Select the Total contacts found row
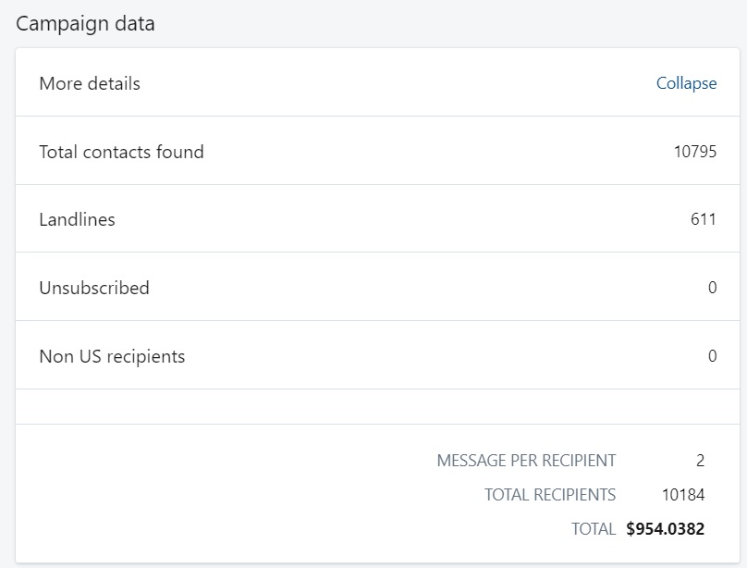This screenshot has height=568, width=747. coord(377,151)
